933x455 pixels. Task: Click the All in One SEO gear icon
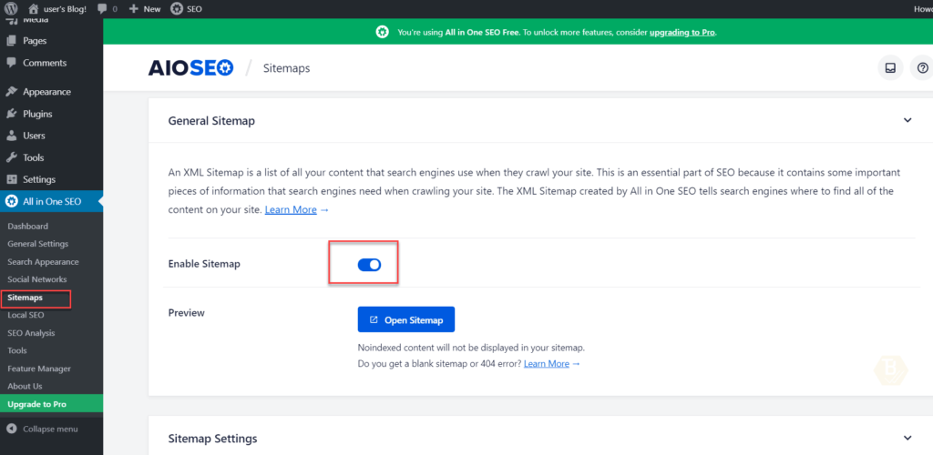pyautogui.click(x=11, y=201)
